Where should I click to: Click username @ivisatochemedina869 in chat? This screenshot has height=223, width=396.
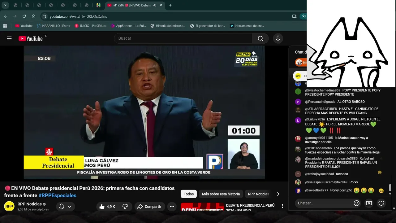click(x=323, y=90)
